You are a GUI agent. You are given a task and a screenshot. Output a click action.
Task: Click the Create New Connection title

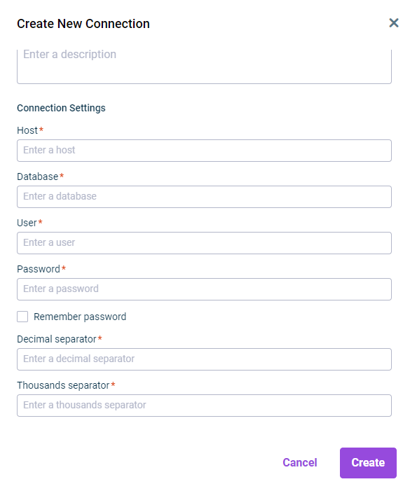pyautogui.click(x=83, y=24)
